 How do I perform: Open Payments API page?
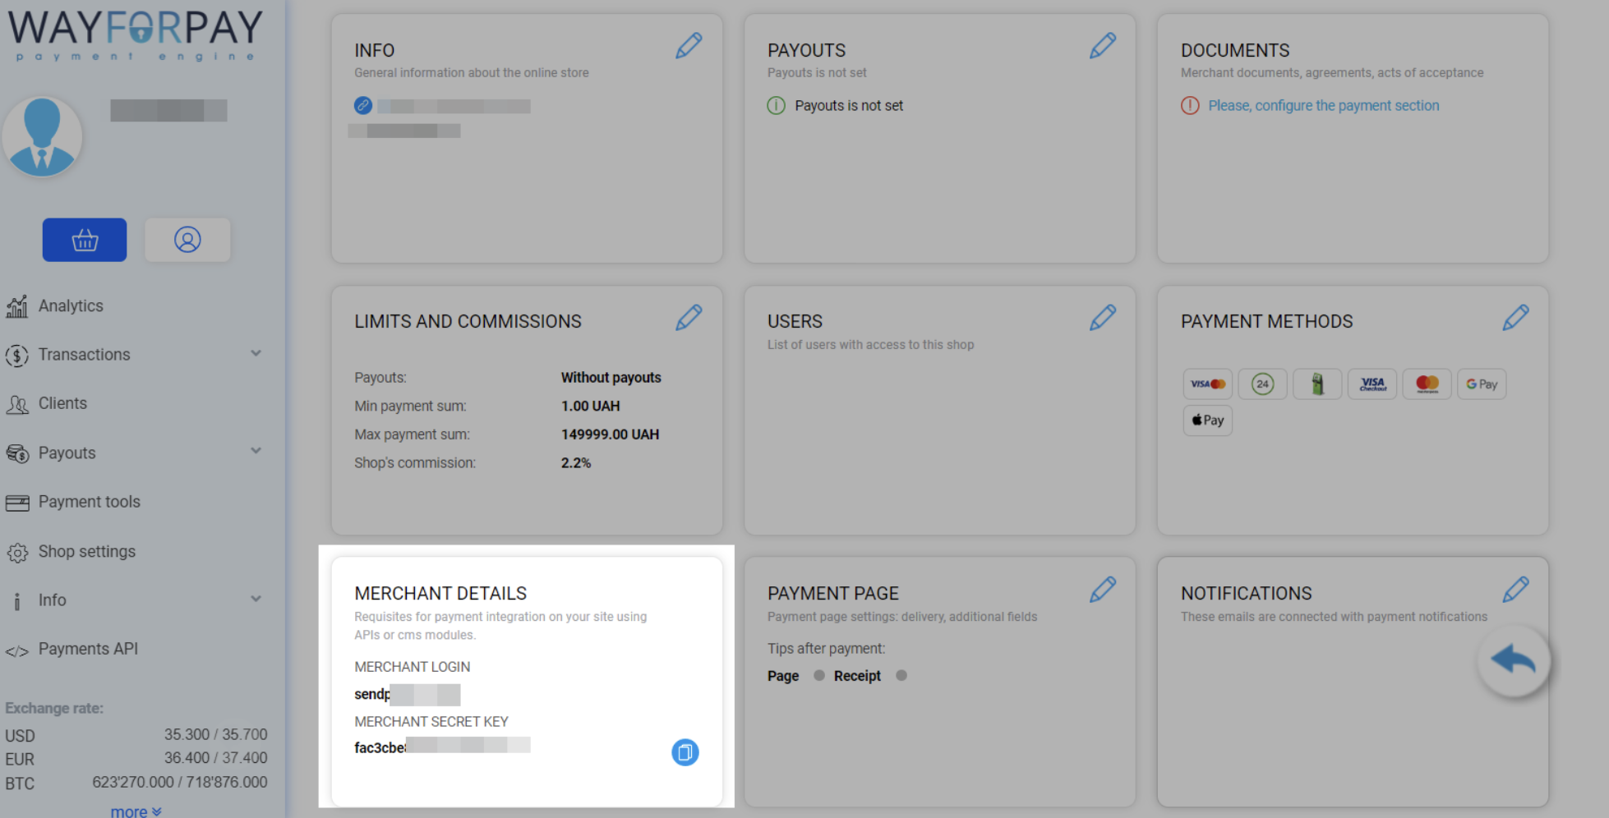pos(88,650)
